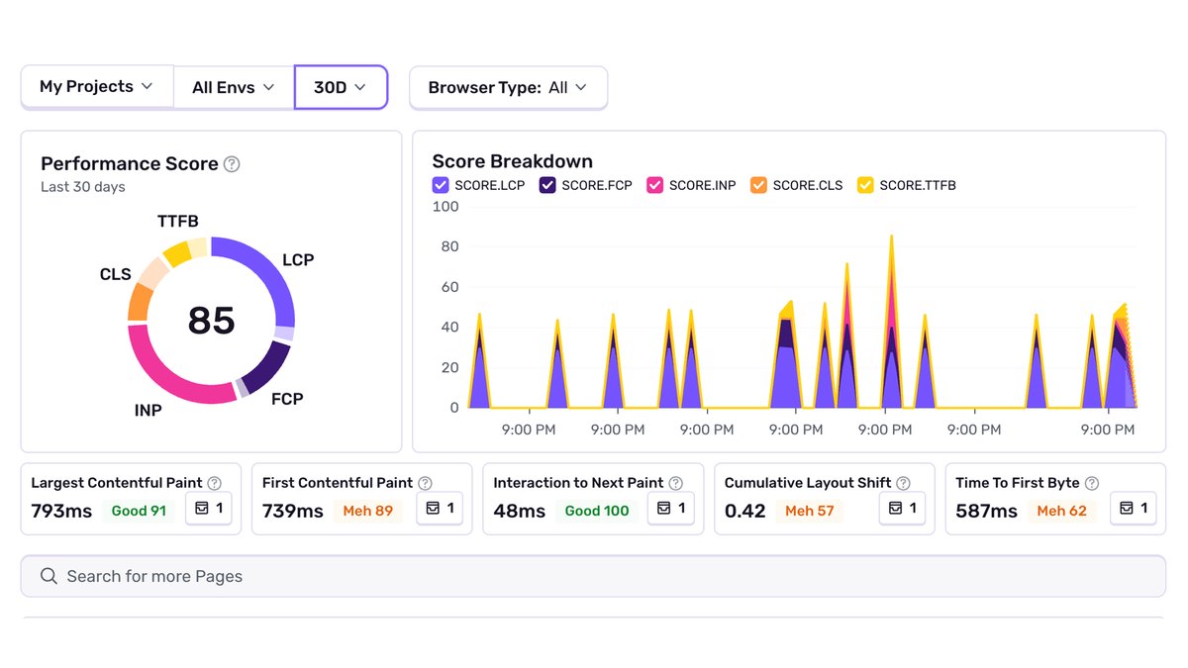Click the First Contentful Paint help icon

425,483
